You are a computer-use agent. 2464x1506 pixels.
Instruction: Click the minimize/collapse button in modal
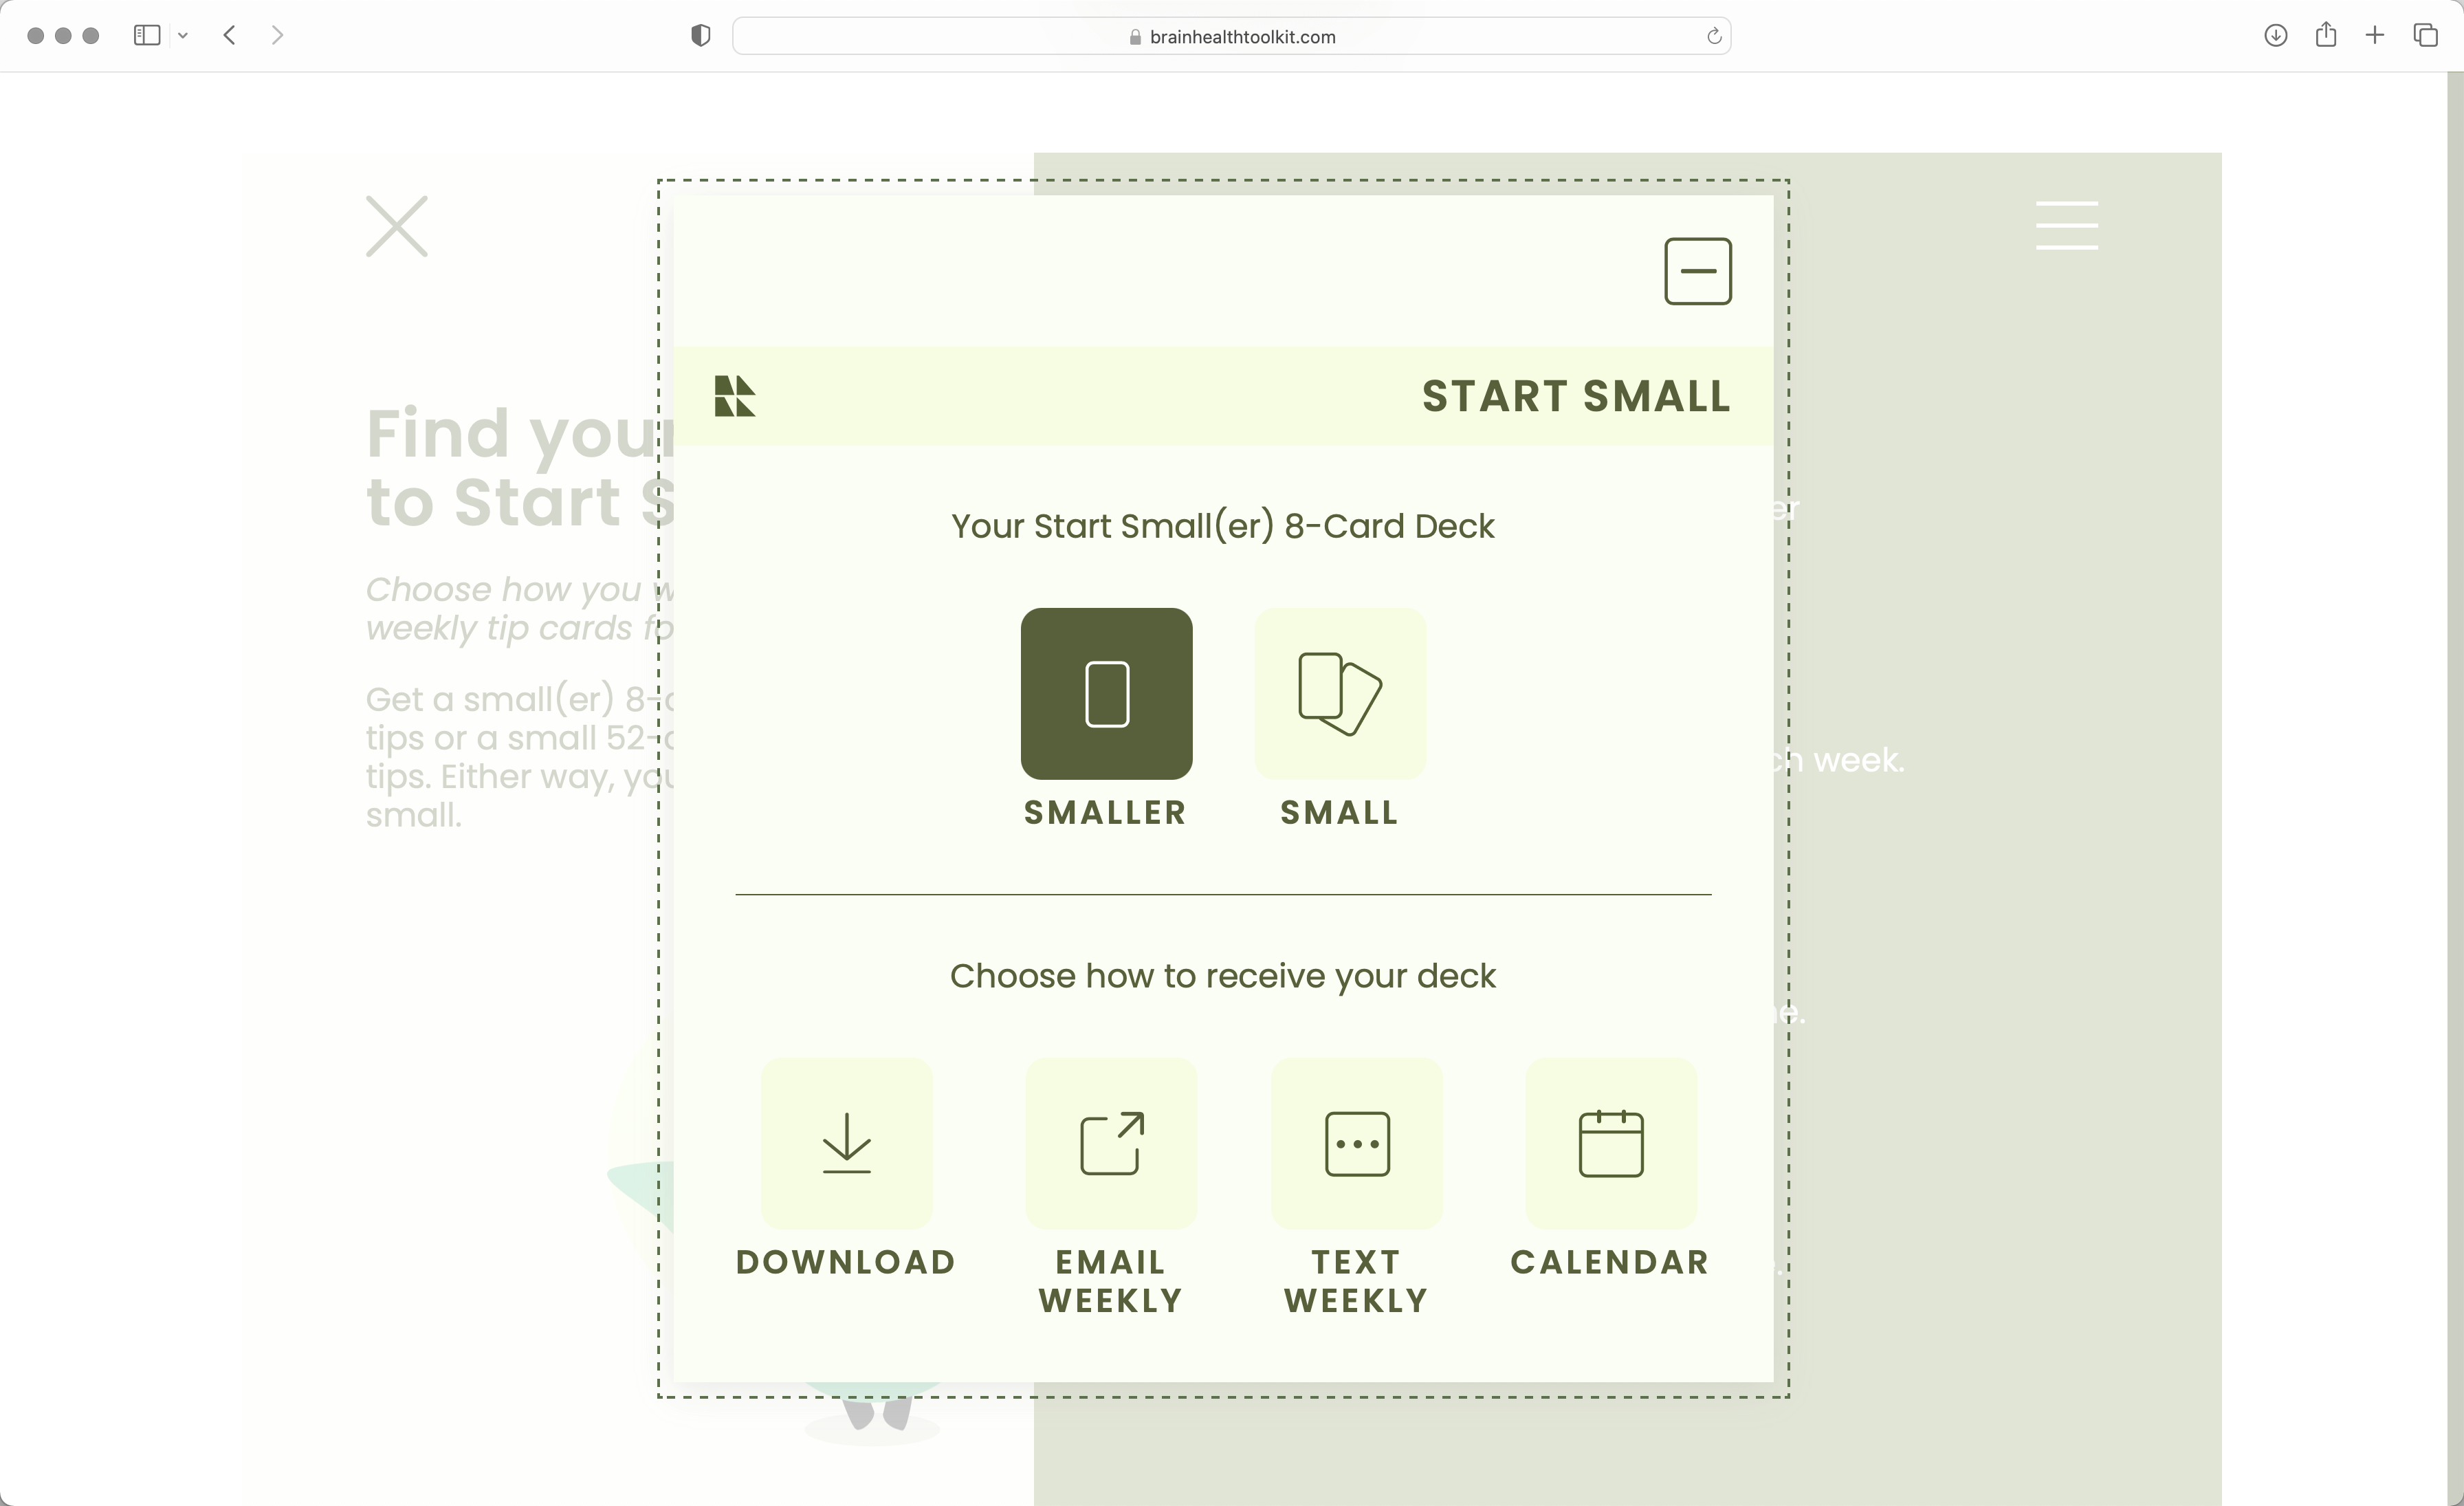point(1697,271)
